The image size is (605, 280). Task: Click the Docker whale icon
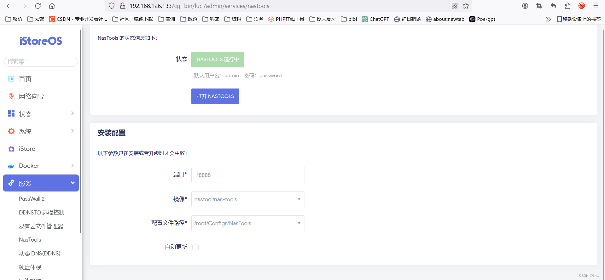point(11,166)
